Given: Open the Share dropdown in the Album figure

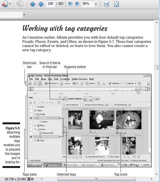Looking at the screenshot, I should pos(90,83).
